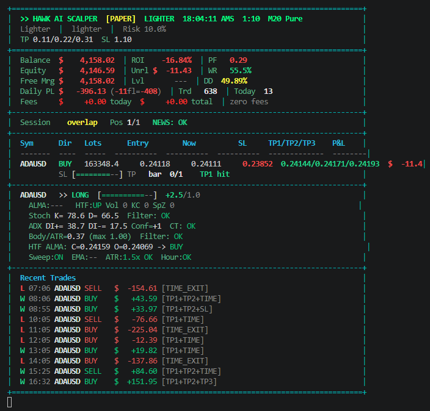Select the [TP1+TP2+TP3] exit tag
Viewport: 430px width, 411px height.
189,382
